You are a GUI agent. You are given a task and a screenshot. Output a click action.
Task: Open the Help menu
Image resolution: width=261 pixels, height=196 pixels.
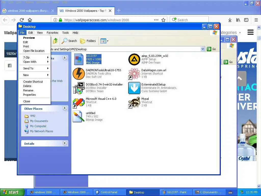click(x=75, y=33)
